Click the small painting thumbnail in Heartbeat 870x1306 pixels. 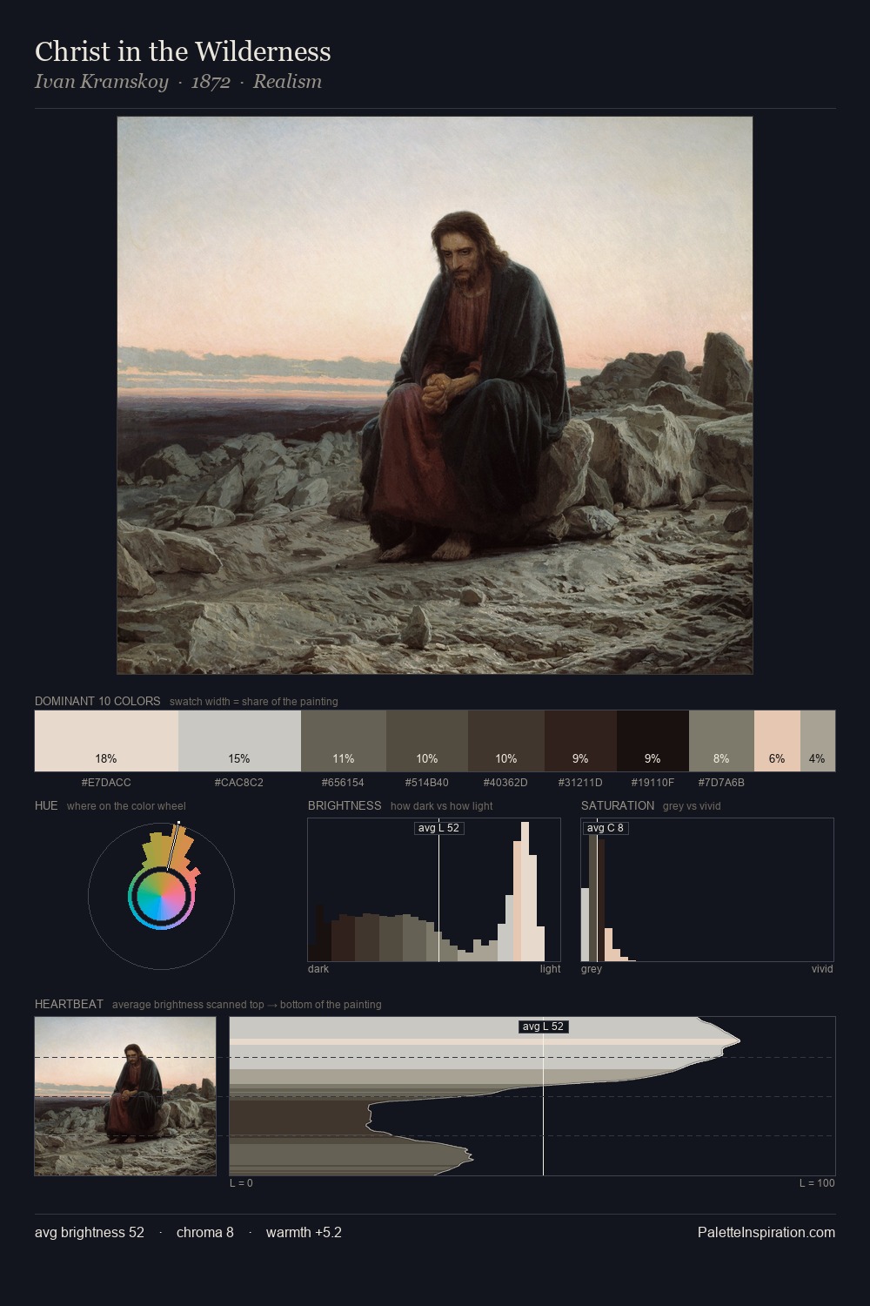pyautogui.click(x=125, y=1096)
